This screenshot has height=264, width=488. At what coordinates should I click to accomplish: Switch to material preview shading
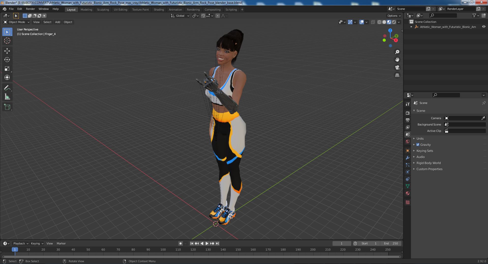pos(389,22)
